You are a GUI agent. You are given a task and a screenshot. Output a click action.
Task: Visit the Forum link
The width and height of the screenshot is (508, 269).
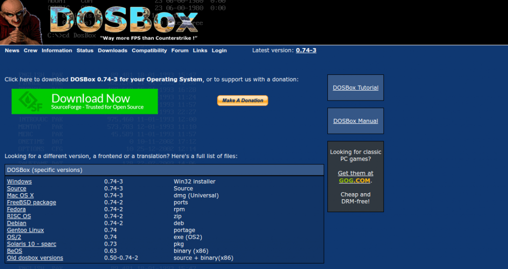pyautogui.click(x=180, y=51)
